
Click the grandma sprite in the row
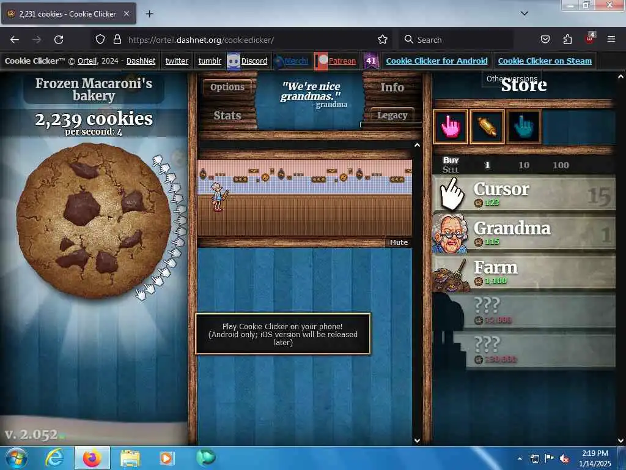(218, 196)
